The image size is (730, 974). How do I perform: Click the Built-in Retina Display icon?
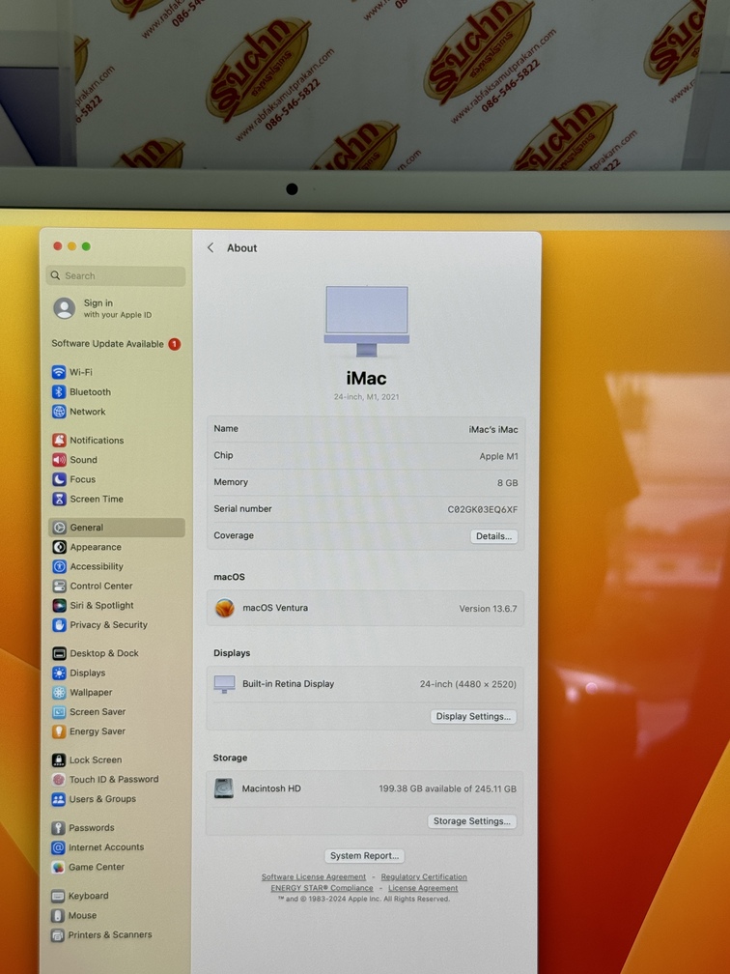pos(224,684)
